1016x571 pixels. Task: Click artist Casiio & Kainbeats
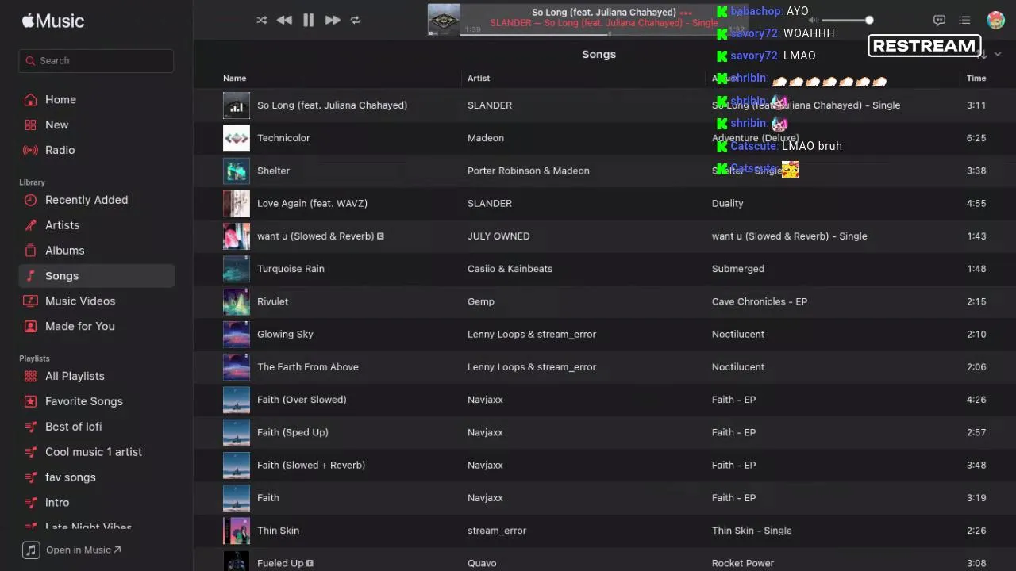point(510,269)
